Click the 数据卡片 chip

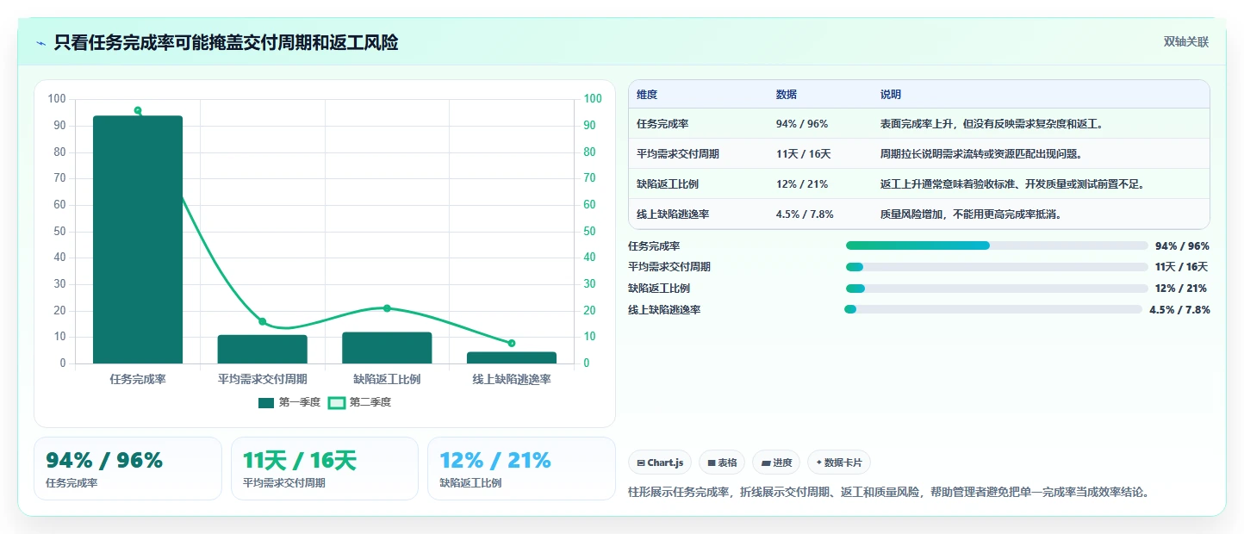pyautogui.click(x=840, y=463)
